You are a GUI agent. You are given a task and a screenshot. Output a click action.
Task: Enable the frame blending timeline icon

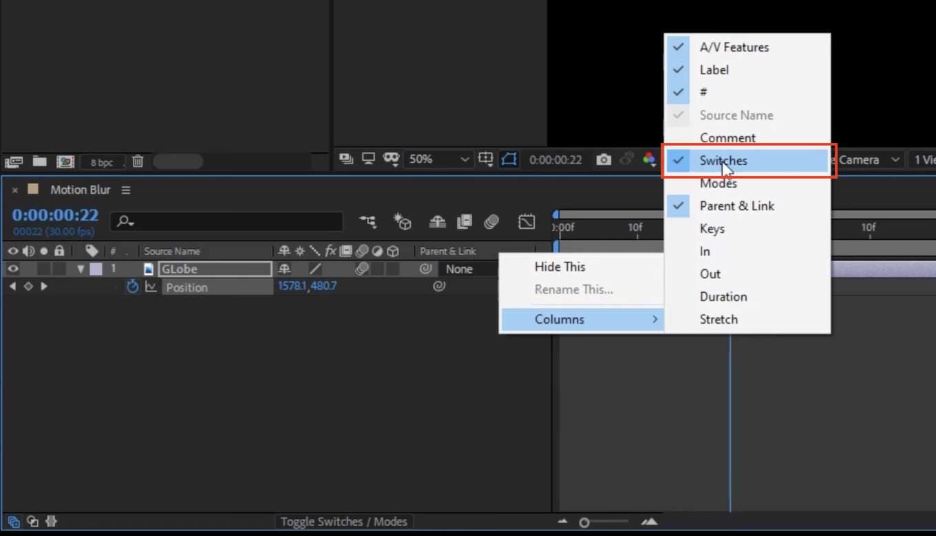(x=465, y=221)
